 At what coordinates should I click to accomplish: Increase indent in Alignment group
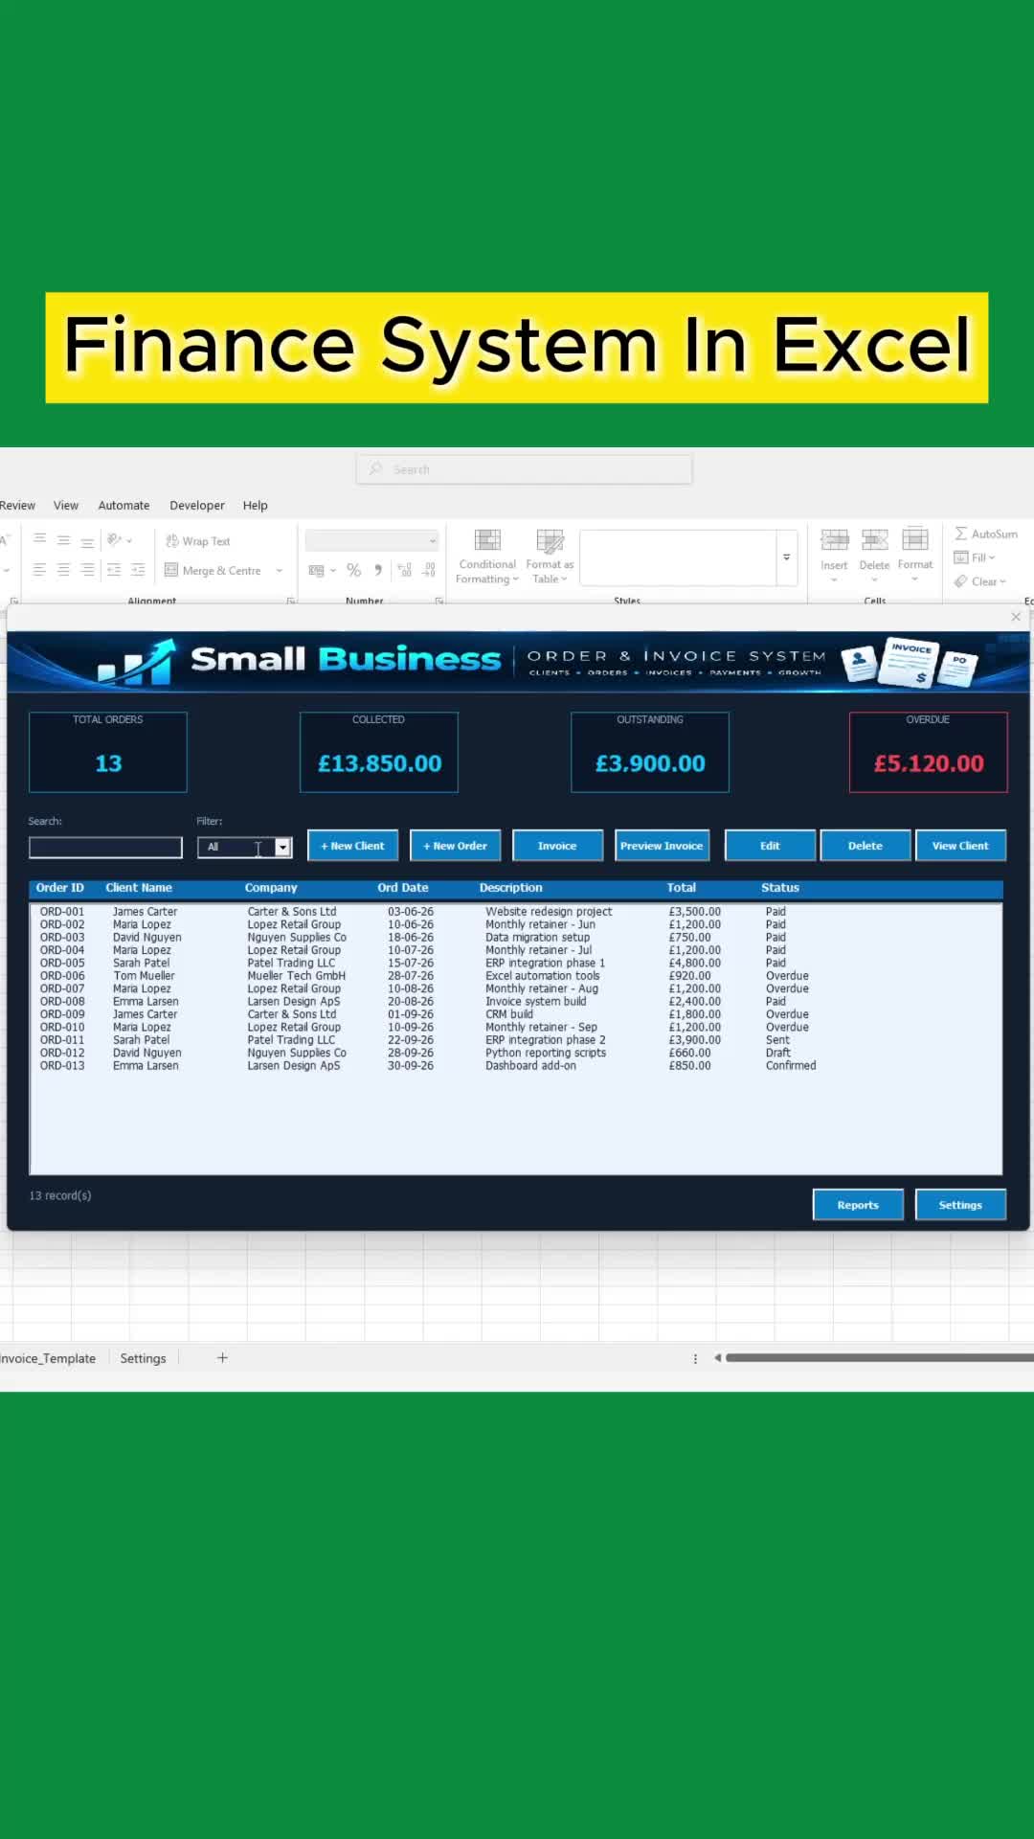tap(138, 570)
